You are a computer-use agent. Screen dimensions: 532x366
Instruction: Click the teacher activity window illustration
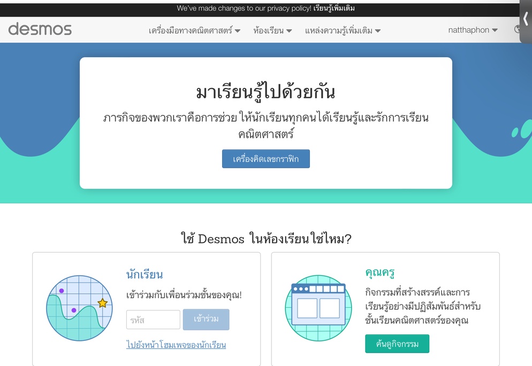(x=318, y=308)
